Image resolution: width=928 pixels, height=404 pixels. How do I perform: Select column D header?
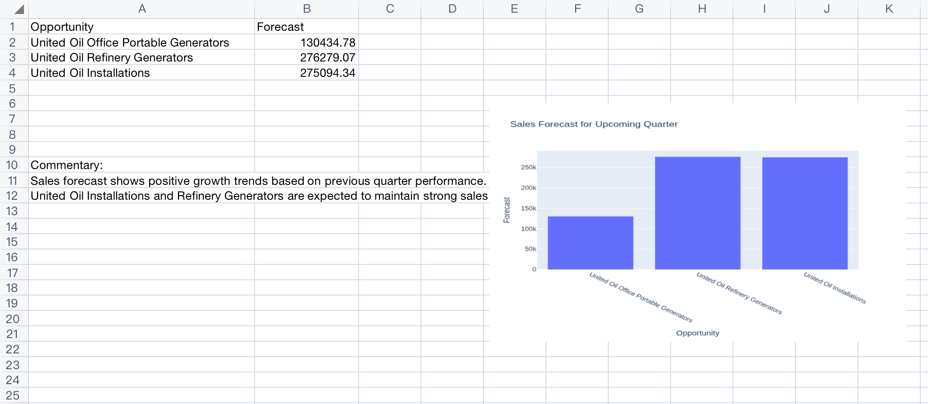coord(452,9)
